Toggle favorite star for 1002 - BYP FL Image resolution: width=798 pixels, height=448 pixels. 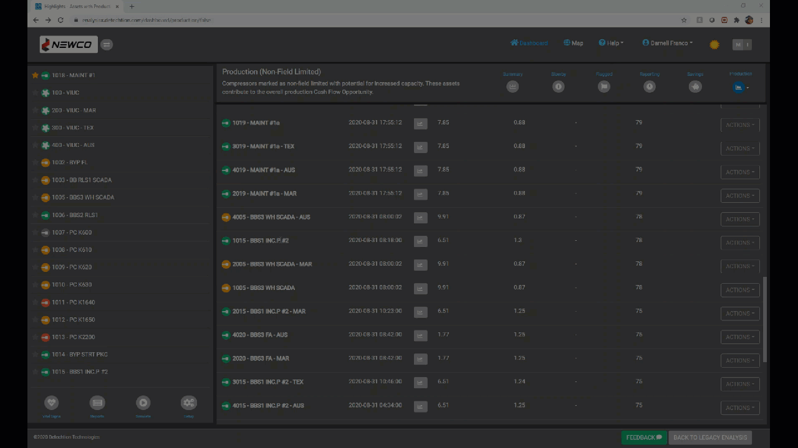coord(36,162)
